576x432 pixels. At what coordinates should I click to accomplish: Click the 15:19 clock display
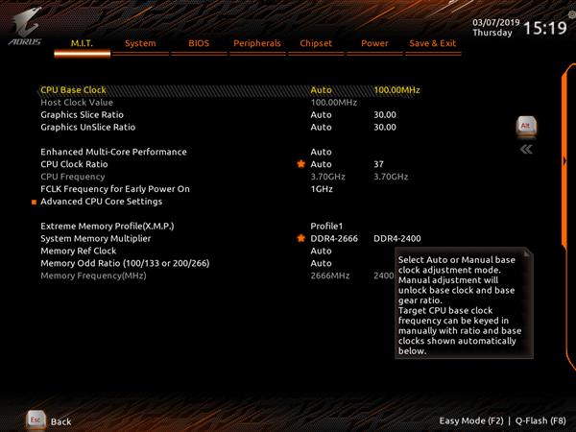point(545,28)
